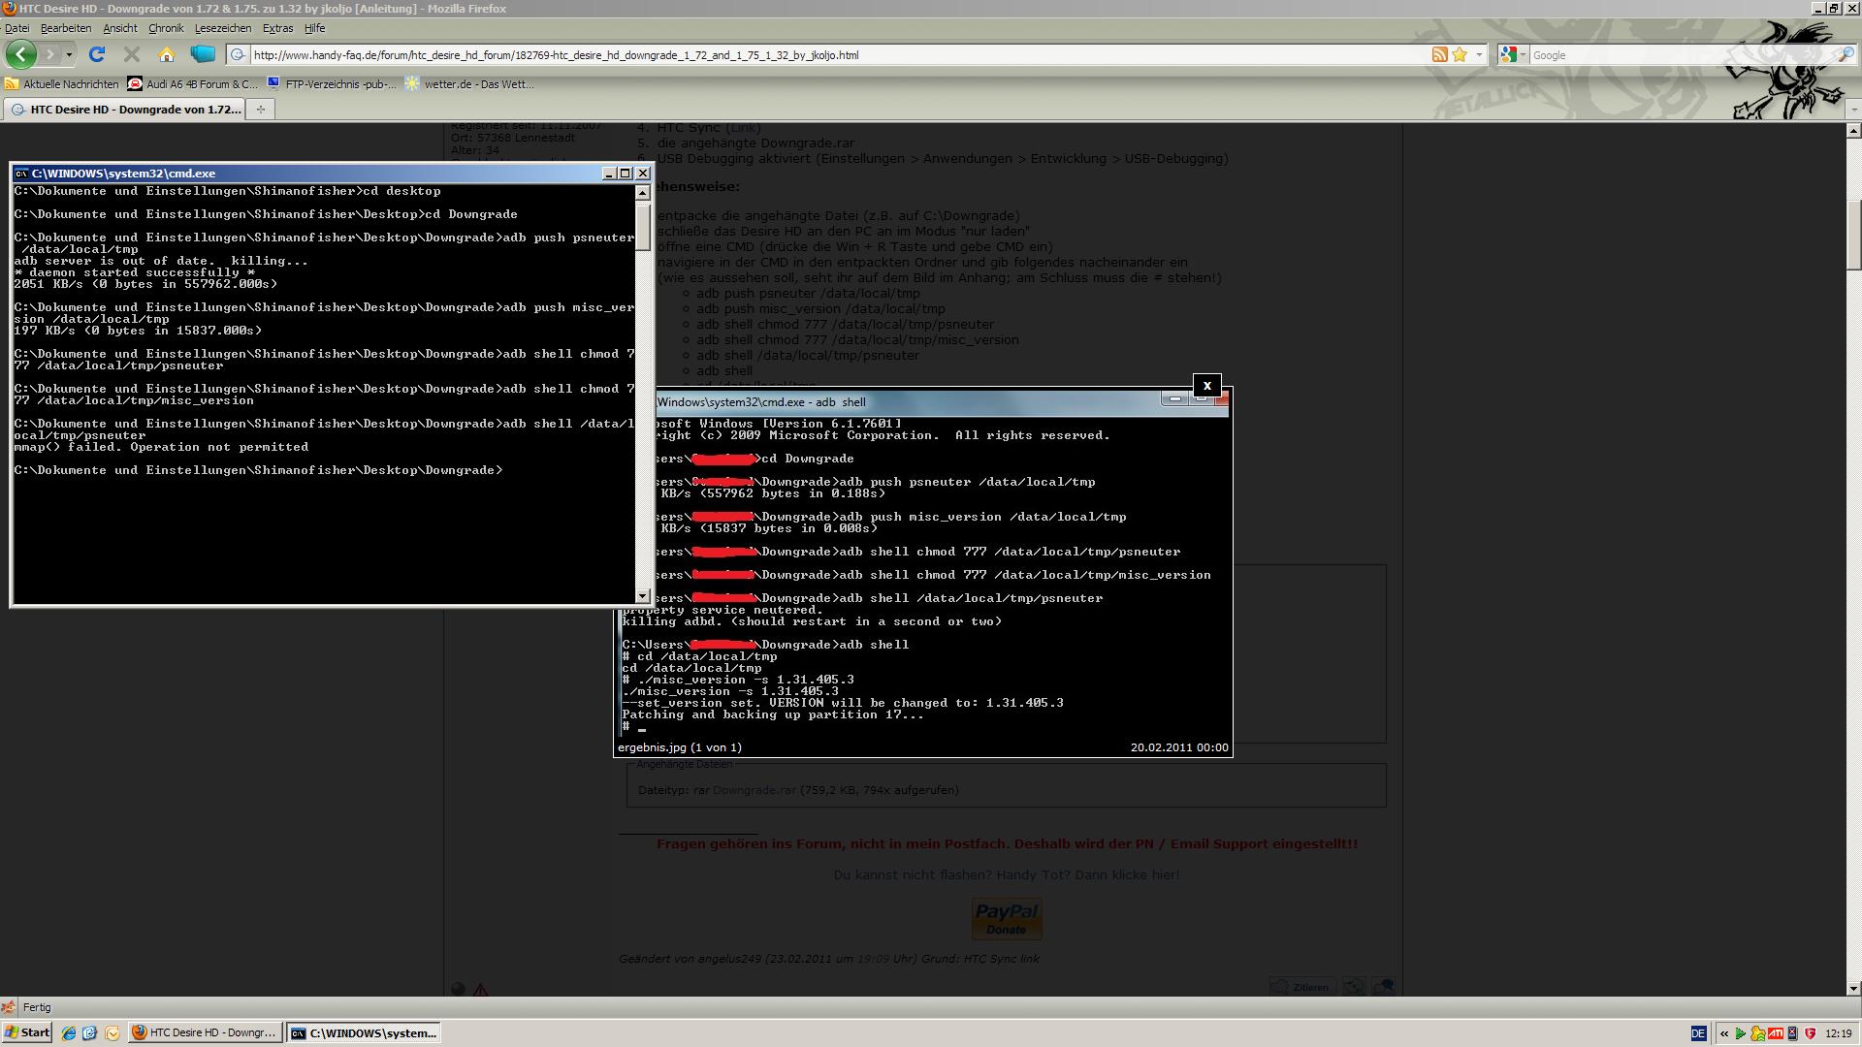Go to the Home page icon

167,54
